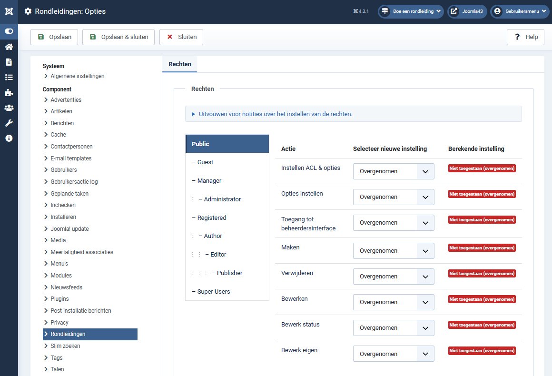Toggle the sidebar menu switch
Screen dimensions: 552x376
pos(9,31)
